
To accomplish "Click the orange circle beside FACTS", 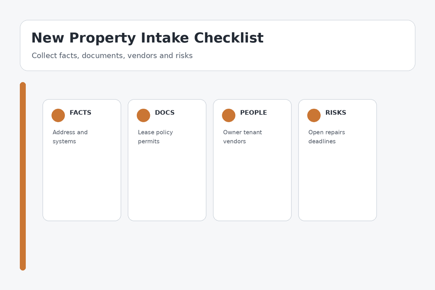I will pos(58,116).
